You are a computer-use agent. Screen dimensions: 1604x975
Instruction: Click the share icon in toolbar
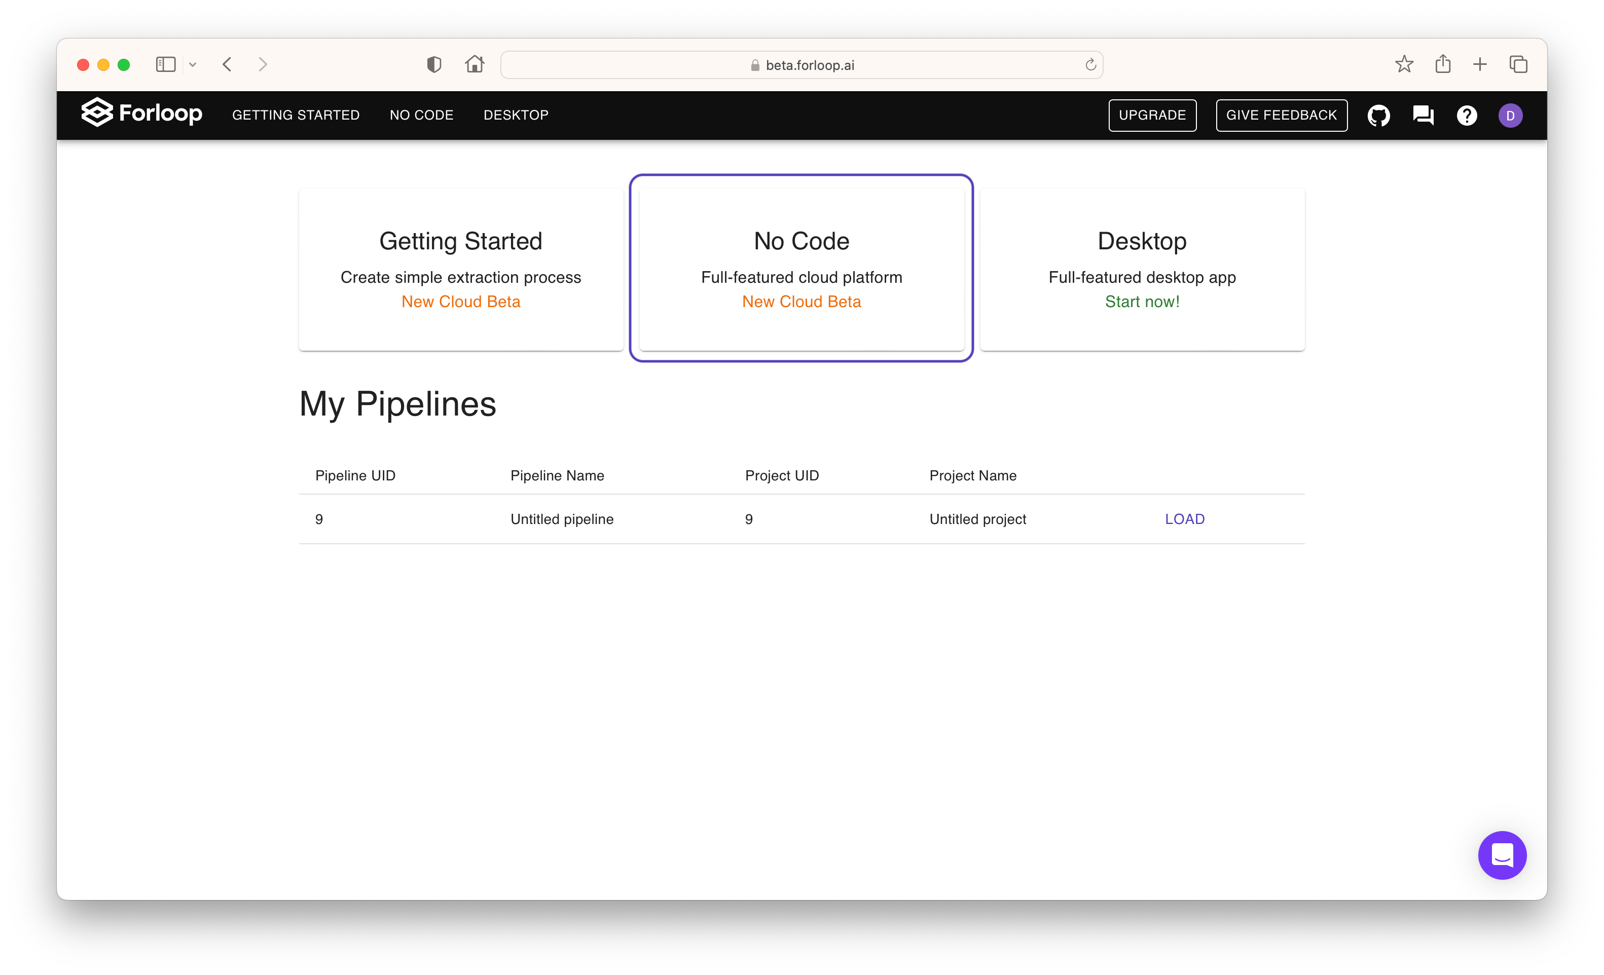(1443, 64)
